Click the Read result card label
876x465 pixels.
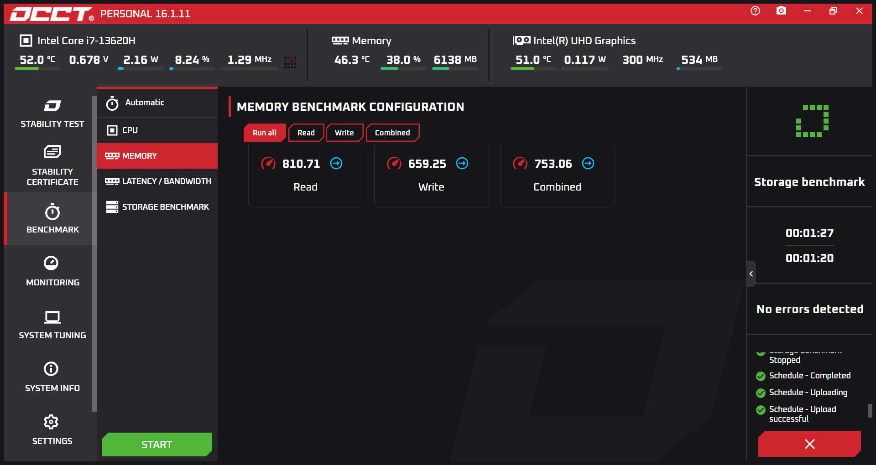(x=306, y=187)
